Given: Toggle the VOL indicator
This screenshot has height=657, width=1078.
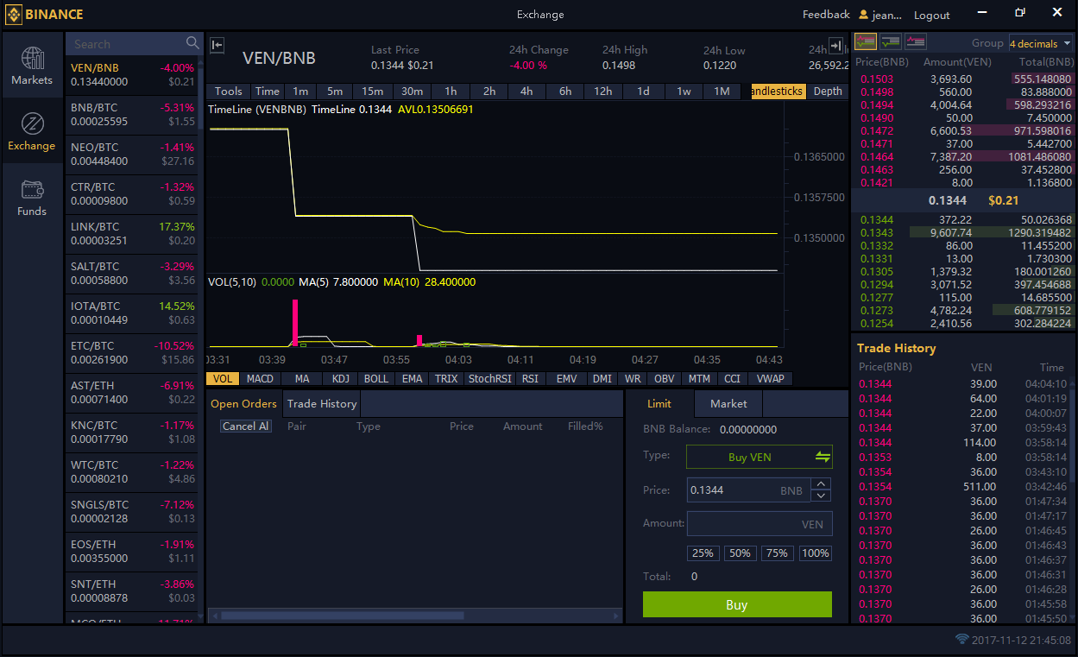Looking at the screenshot, I should [x=222, y=378].
